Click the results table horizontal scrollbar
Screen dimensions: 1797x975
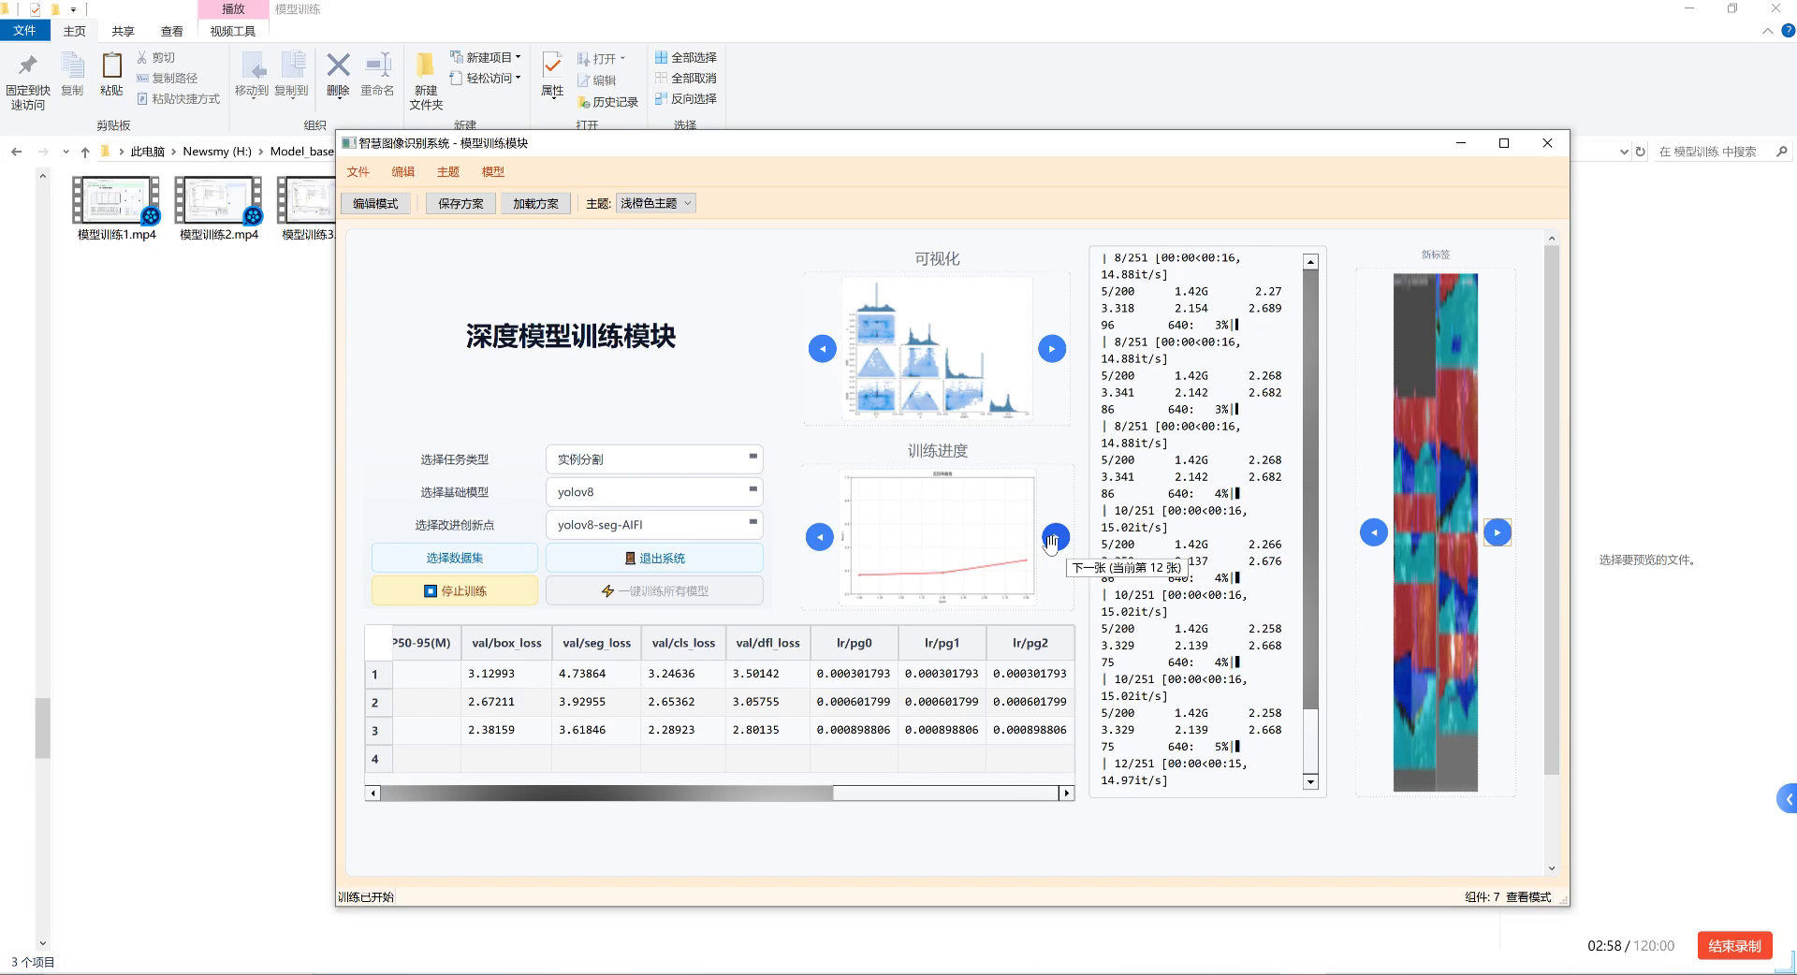tap(719, 793)
